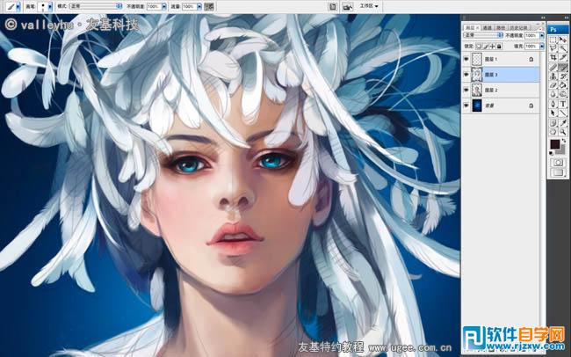Select the Move tool
Viewport: 571px width, 357px height.
pyautogui.click(x=563, y=40)
